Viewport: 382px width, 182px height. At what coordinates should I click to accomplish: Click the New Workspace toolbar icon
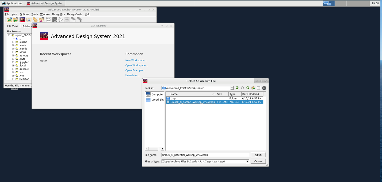[x=9, y=20]
